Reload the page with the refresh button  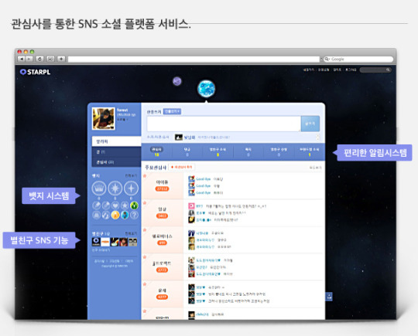tap(39, 59)
